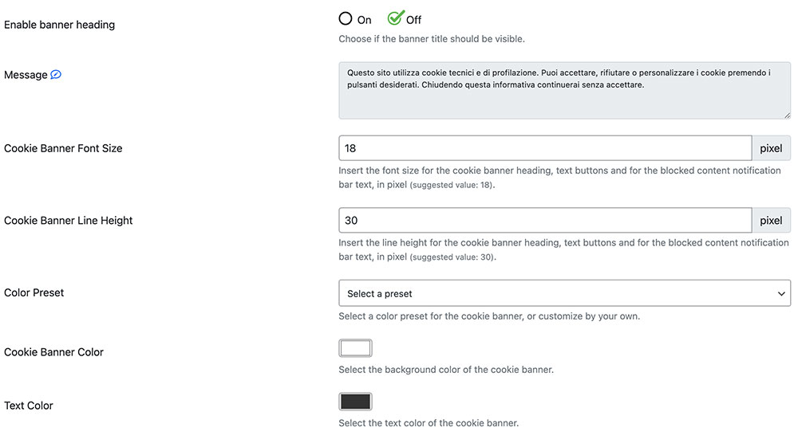Click the pixel unit beside Line Height

771,220
